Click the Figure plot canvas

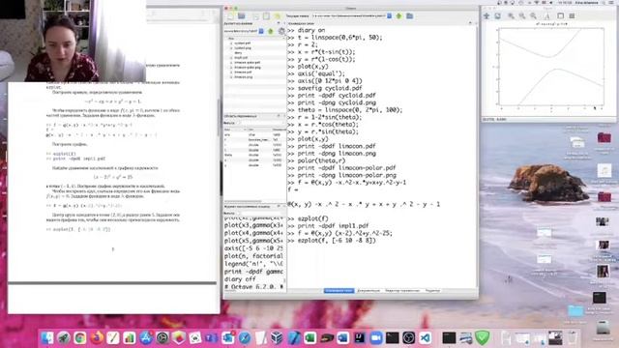point(551,67)
